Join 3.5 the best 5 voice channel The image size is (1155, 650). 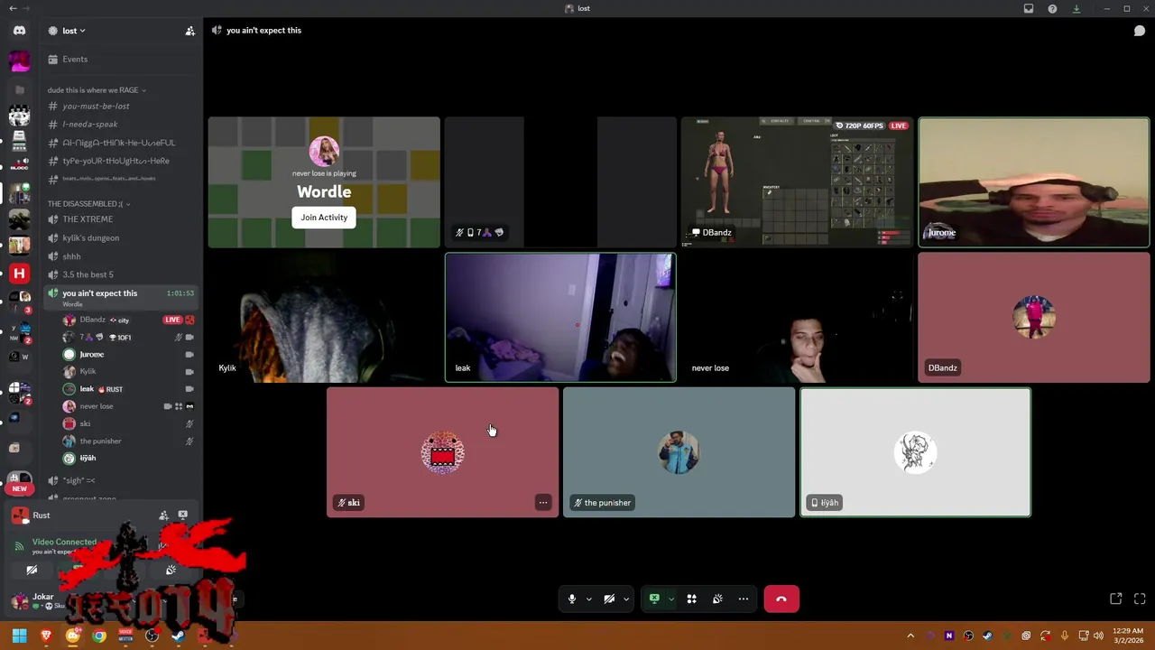(120, 274)
